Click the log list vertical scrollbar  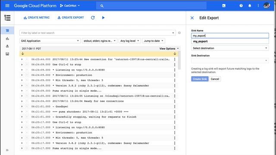(x=179, y=61)
